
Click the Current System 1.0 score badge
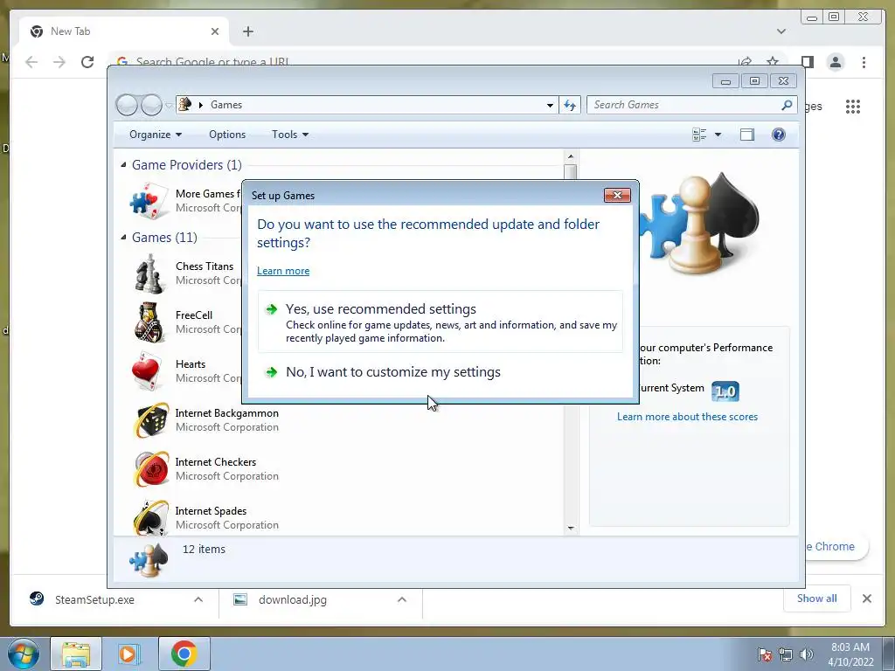725,391
